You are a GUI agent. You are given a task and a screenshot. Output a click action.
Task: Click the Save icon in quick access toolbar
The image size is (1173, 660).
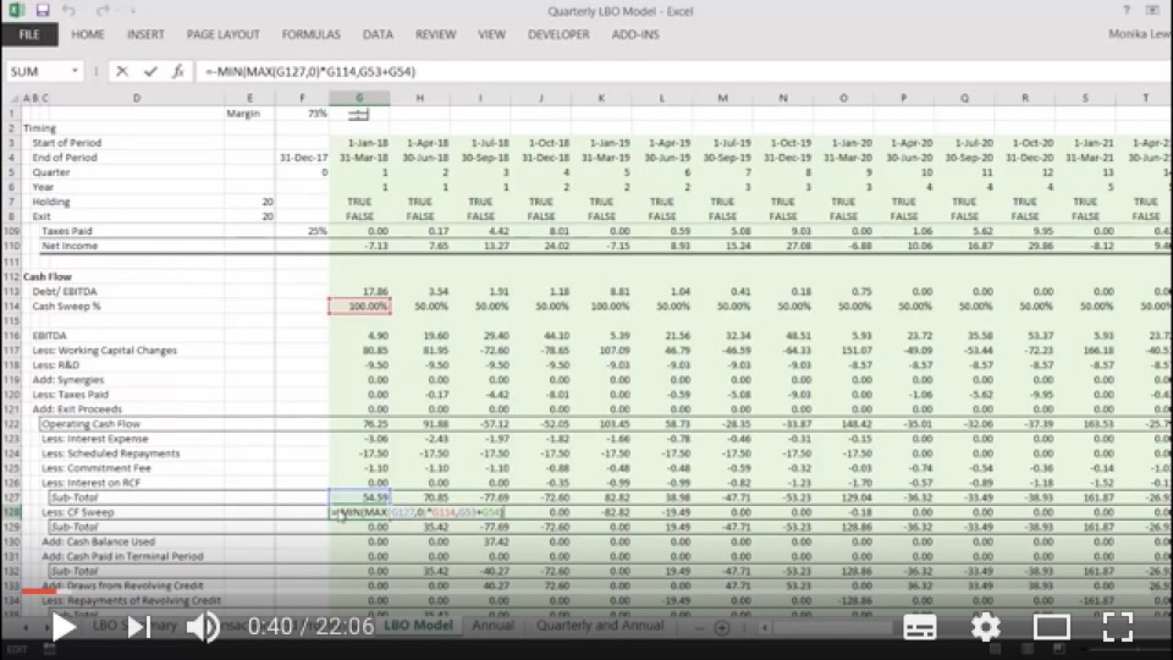[42, 10]
